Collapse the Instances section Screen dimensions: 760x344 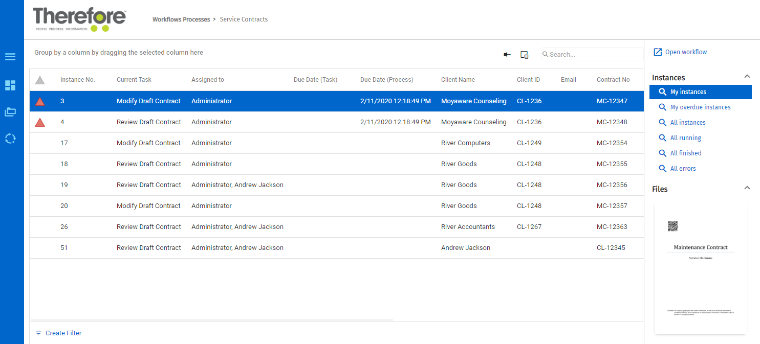pos(747,77)
